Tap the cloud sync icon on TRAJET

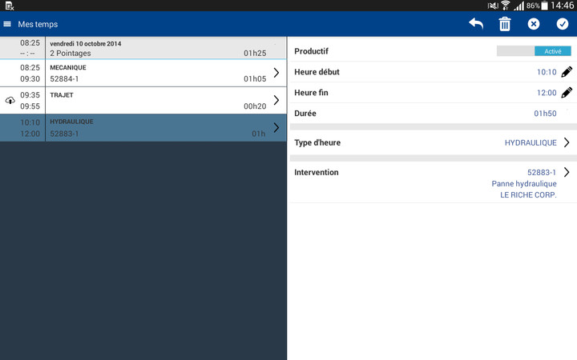[10, 100]
